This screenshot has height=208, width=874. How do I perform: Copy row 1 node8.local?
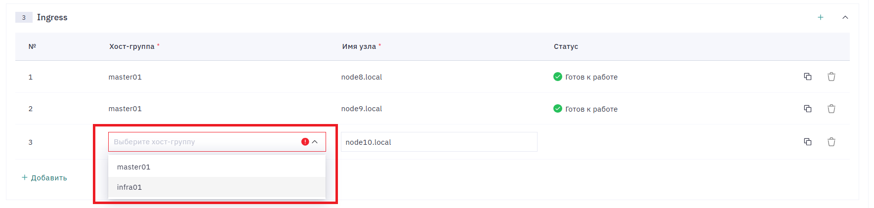(x=807, y=77)
